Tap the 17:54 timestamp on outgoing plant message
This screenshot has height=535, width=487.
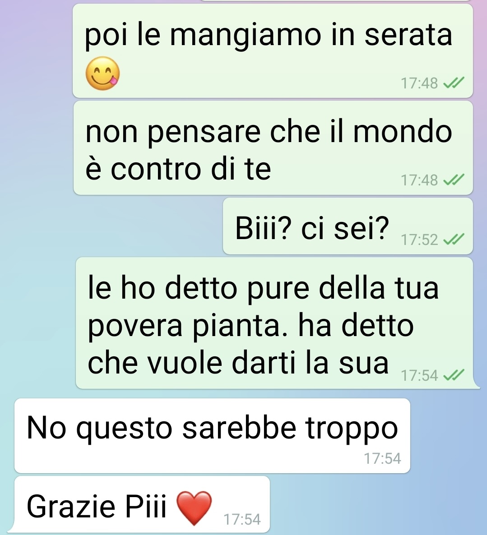[419, 375]
